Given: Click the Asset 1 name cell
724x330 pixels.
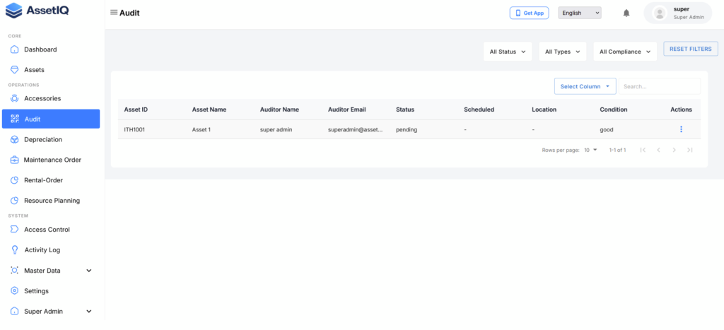Looking at the screenshot, I should pyautogui.click(x=202, y=130).
